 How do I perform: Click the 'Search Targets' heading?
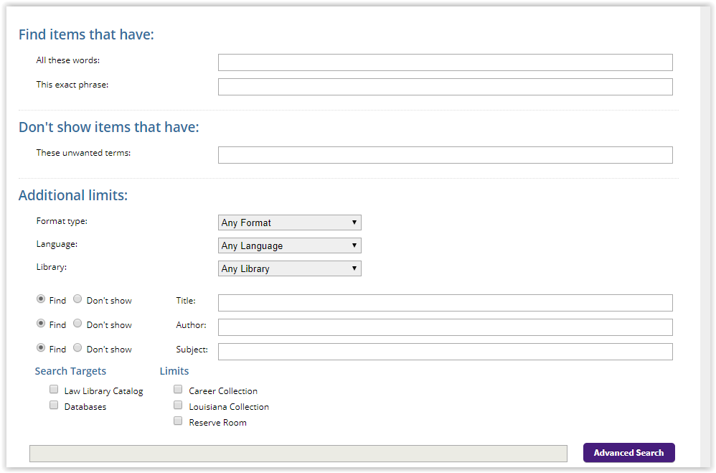point(70,371)
